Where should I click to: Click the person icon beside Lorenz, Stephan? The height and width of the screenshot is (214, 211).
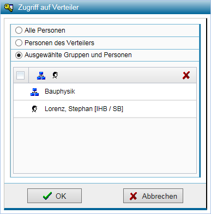(34, 109)
